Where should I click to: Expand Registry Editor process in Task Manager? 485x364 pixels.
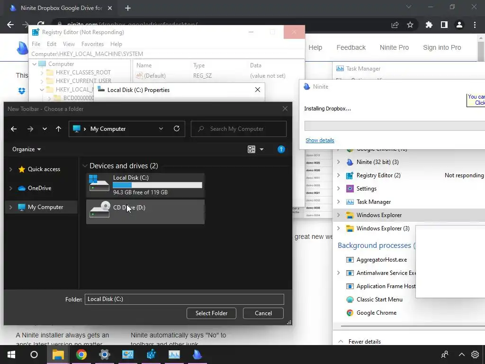coord(338,175)
